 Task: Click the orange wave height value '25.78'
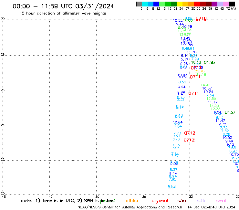click(x=200, y=71)
